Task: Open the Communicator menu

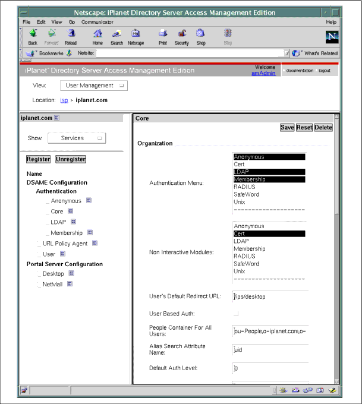Action: pyautogui.click(x=97, y=22)
